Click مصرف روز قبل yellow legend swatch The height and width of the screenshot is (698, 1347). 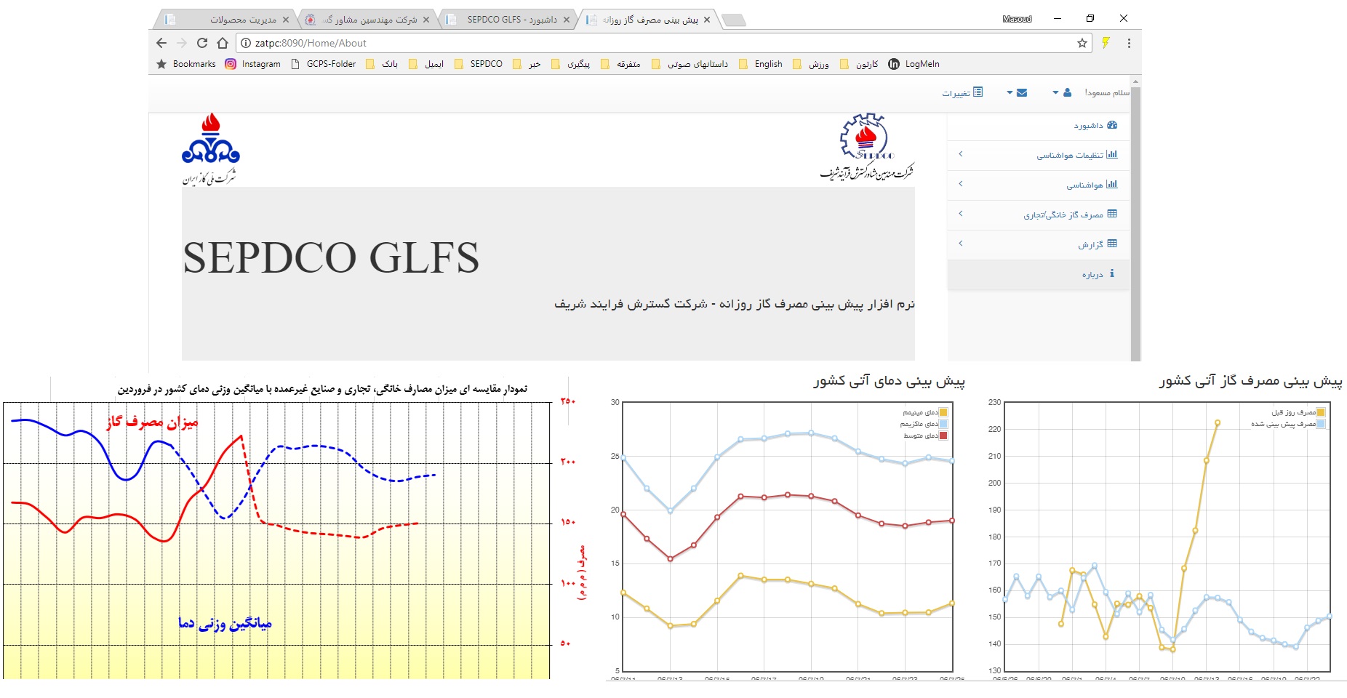pyautogui.click(x=1321, y=412)
